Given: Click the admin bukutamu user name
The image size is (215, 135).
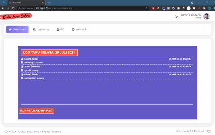Looking at the screenshot, I should click(191, 15).
